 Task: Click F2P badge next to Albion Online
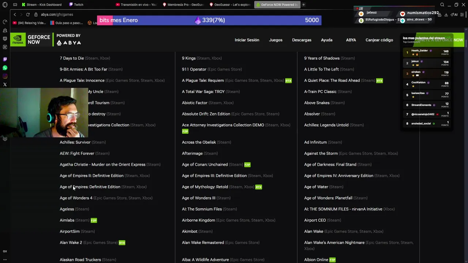(x=332, y=260)
